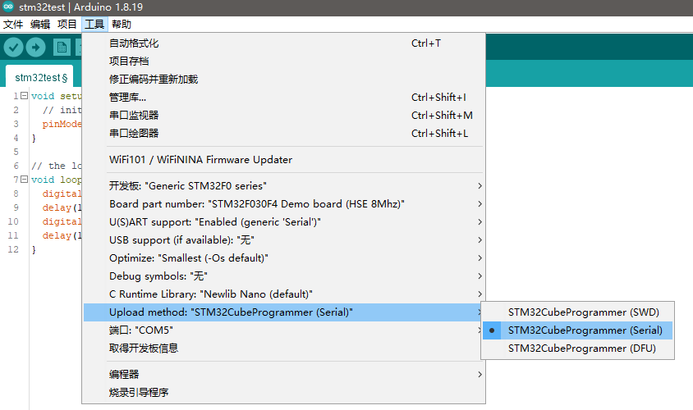This screenshot has height=410, width=693.
Task: Open 串口监视器 serial monitor
Action: click(x=283, y=116)
